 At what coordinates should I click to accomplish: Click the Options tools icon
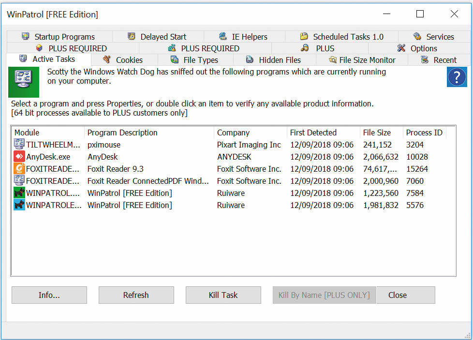point(401,48)
